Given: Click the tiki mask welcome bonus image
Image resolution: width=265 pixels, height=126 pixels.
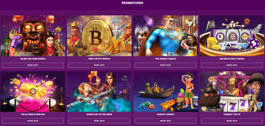Looking at the screenshot, I should tap(33, 36).
